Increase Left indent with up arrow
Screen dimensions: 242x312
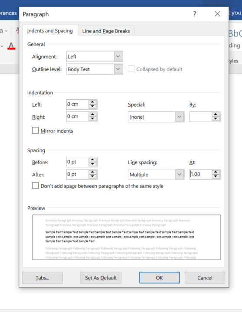tap(92, 102)
